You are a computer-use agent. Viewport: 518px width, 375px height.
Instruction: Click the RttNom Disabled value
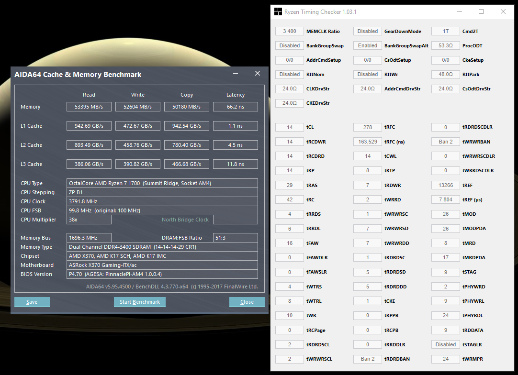tap(289, 74)
